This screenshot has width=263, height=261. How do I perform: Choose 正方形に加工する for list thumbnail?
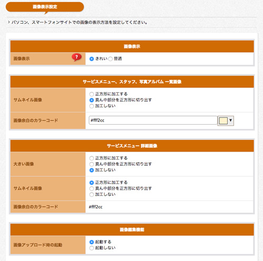92,94
